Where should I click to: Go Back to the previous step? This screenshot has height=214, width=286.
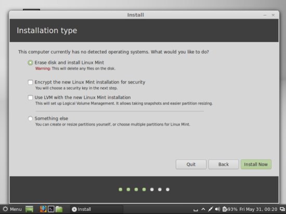(x=224, y=165)
